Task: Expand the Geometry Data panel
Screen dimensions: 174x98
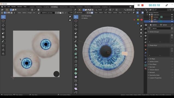Action: (154, 75)
